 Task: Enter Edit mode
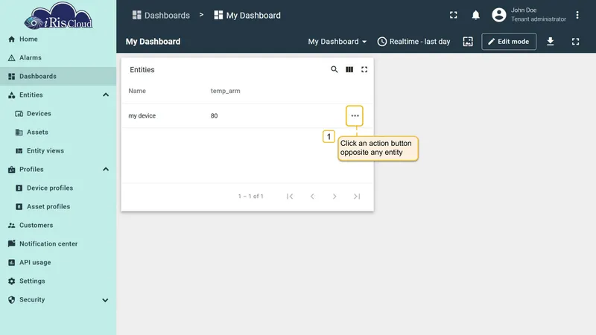[x=509, y=42]
